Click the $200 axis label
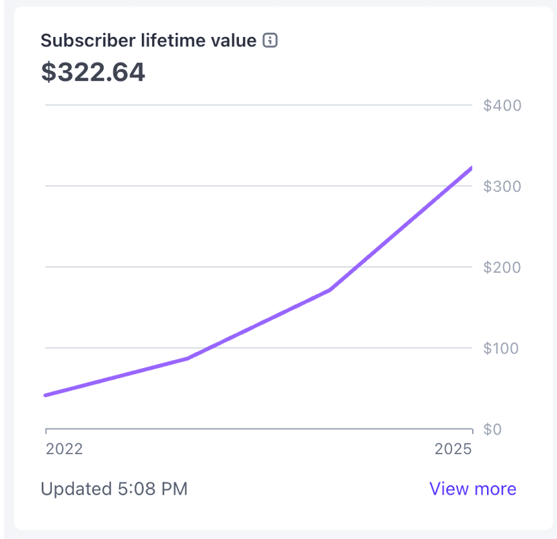The image size is (557, 539). point(501,267)
